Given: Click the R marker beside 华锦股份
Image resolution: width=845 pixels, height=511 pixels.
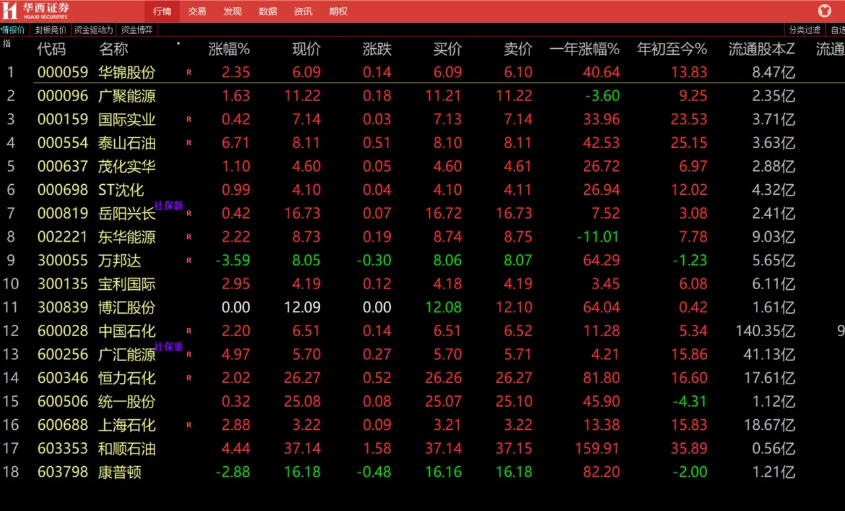Looking at the screenshot, I should point(189,73).
